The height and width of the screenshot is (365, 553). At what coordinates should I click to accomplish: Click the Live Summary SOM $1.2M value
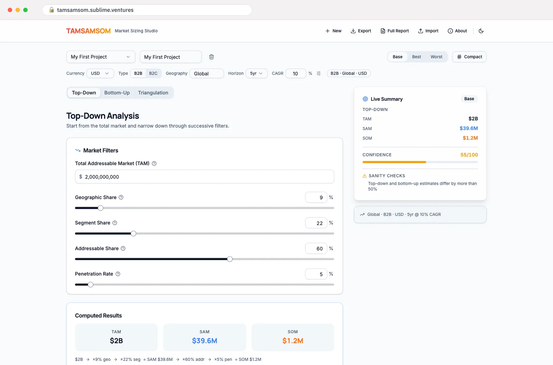(470, 138)
